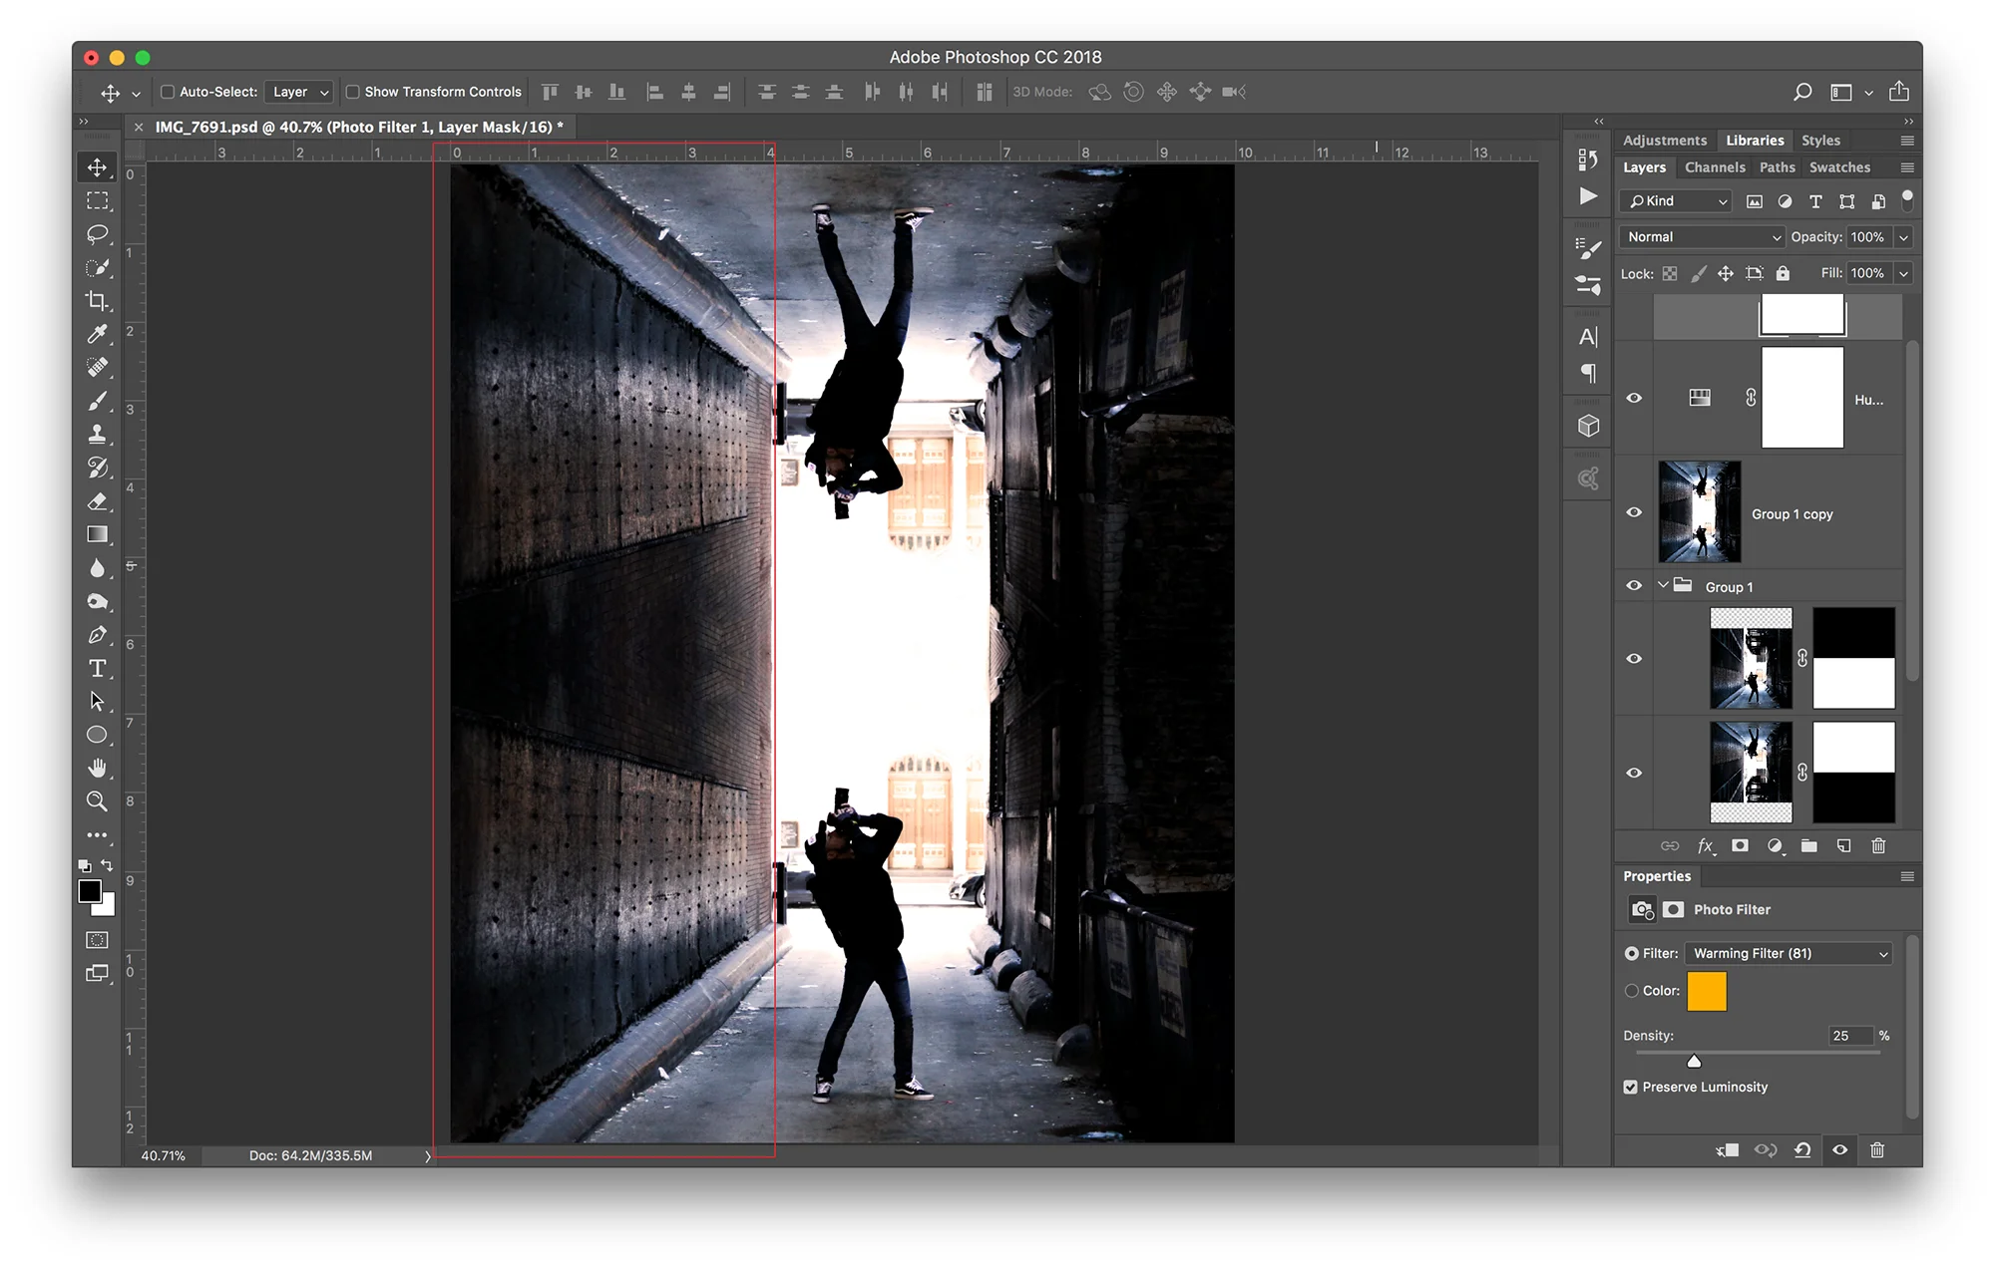Select the Move tool in the toolbar
Screen dimensions: 1995x1270
tap(97, 167)
